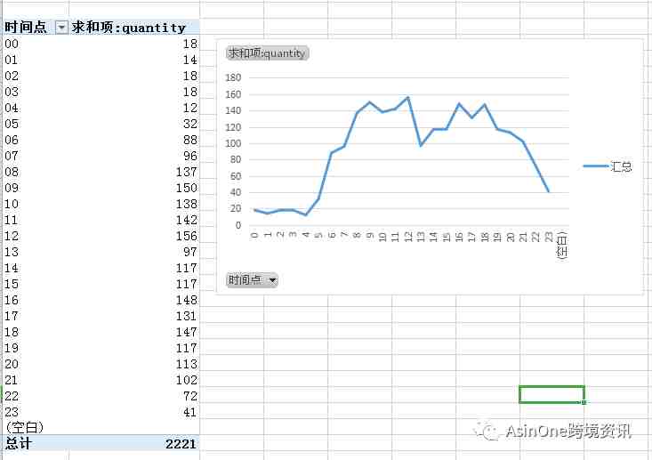Image resolution: width=652 pixels, height=460 pixels.
Task: Select the value 32 for hour 05
Action: pos(190,124)
